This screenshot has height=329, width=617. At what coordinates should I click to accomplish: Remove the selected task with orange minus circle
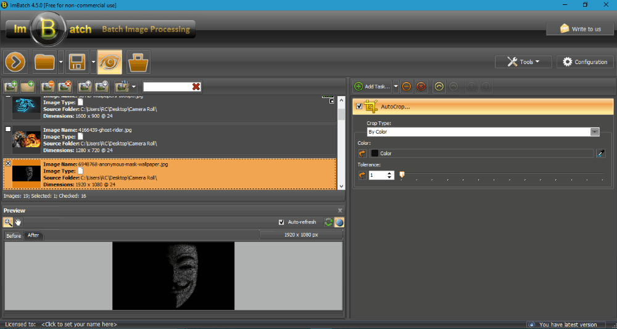pos(407,86)
